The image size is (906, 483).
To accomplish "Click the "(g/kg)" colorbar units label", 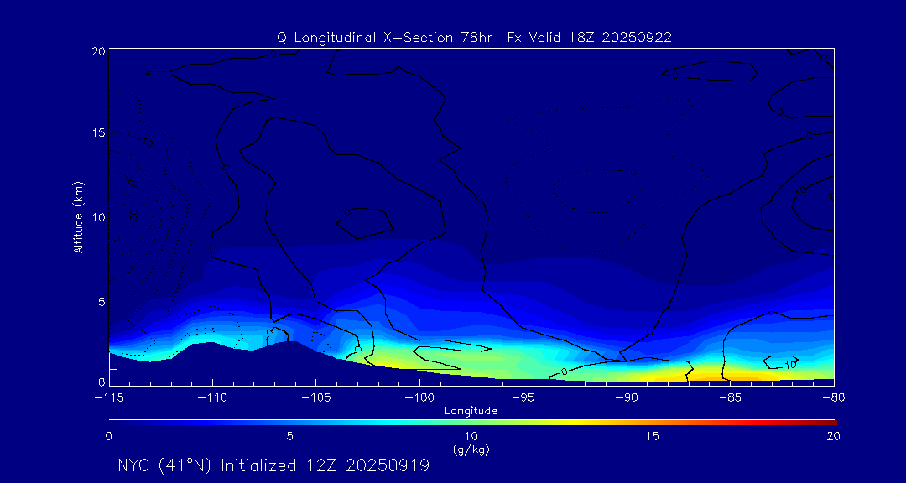I will pos(471,449).
